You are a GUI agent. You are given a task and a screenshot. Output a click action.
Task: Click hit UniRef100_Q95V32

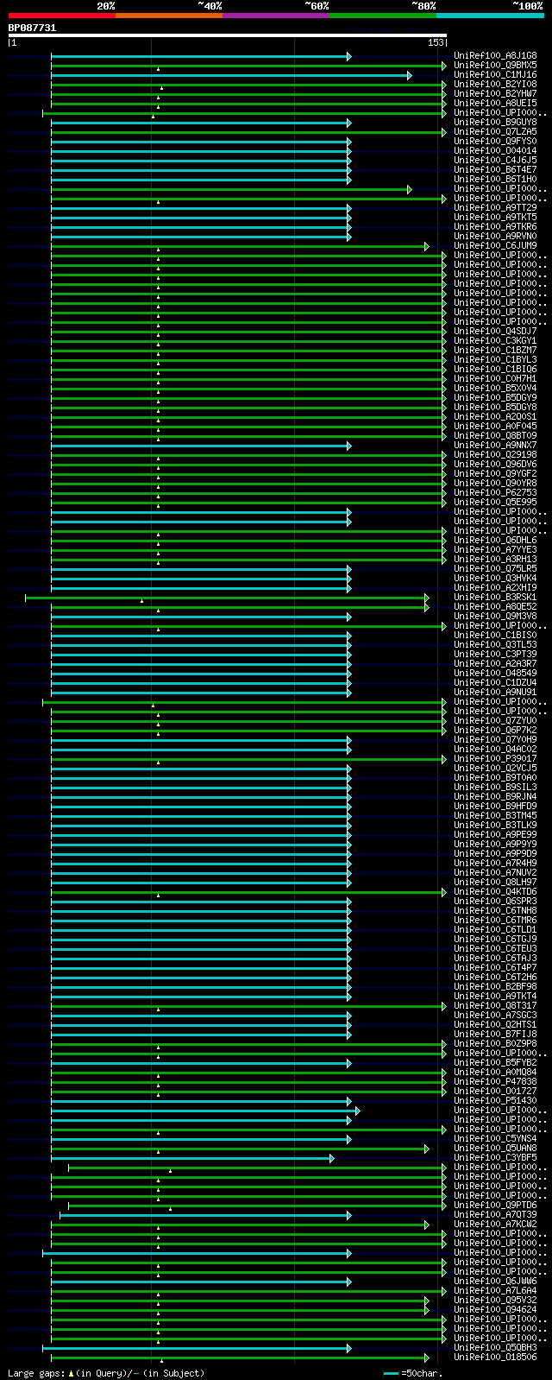coord(495,1301)
